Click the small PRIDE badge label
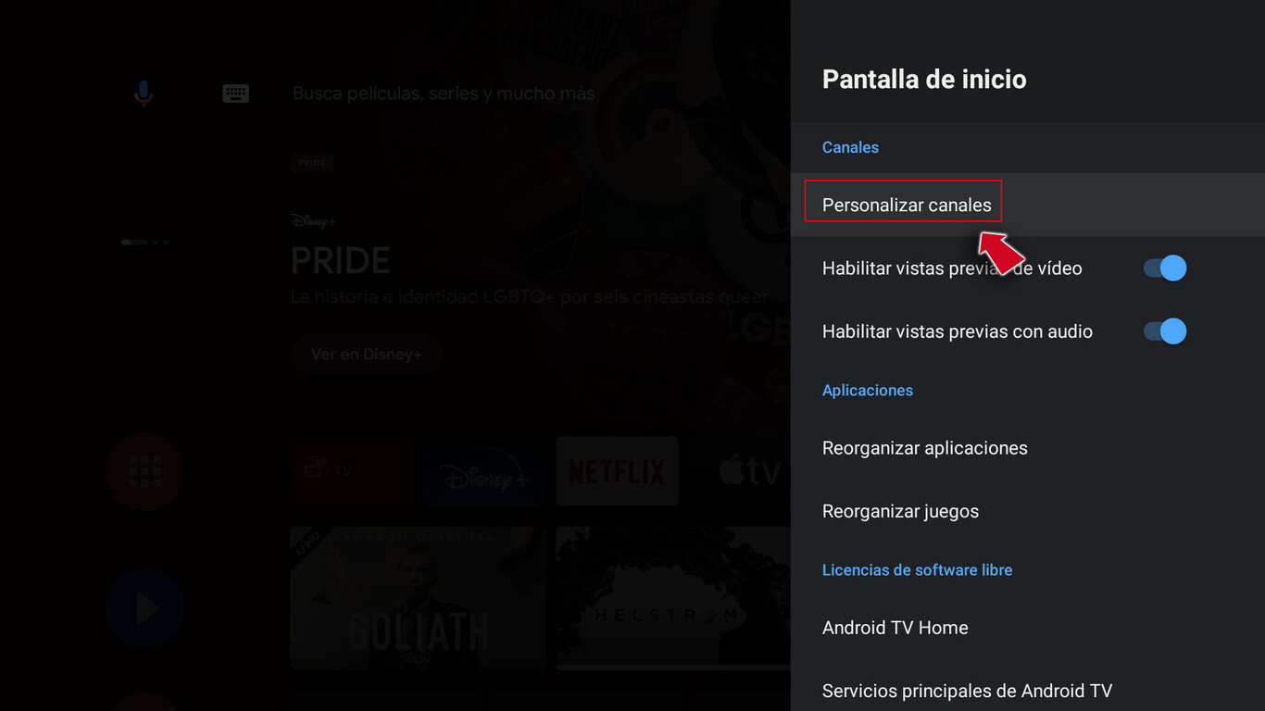Image resolution: width=1265 pixels, height=711 pixels. pyautogui.click(x=312, y=163)
